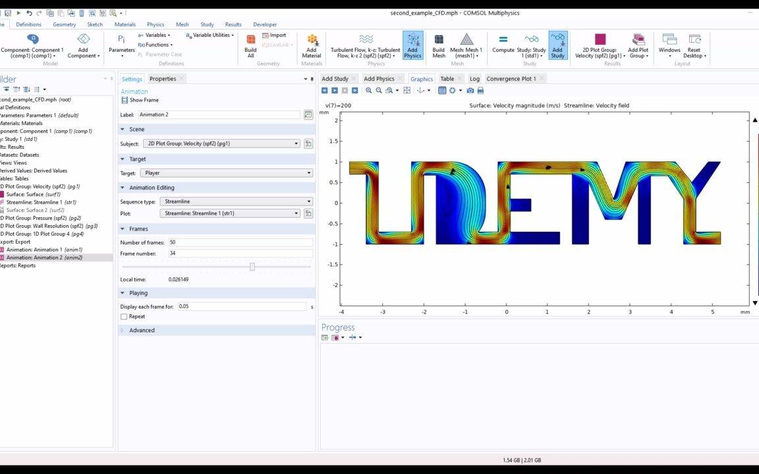Enable the Repeat checkbox

(x=124, y=317)
